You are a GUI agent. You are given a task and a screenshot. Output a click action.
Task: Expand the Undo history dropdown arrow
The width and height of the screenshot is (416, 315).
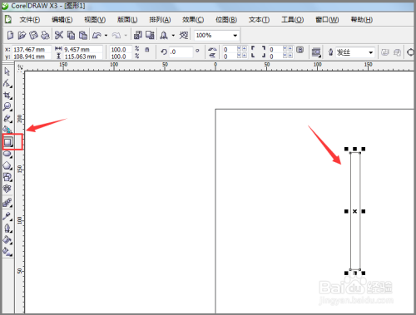[106, 36]
